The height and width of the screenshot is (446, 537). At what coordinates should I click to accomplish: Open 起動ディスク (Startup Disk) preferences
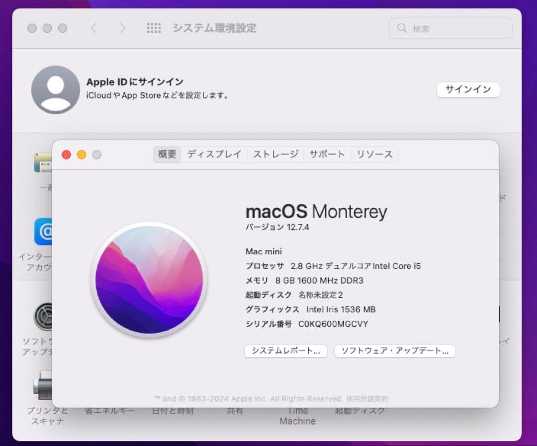[x=358, y=411]
